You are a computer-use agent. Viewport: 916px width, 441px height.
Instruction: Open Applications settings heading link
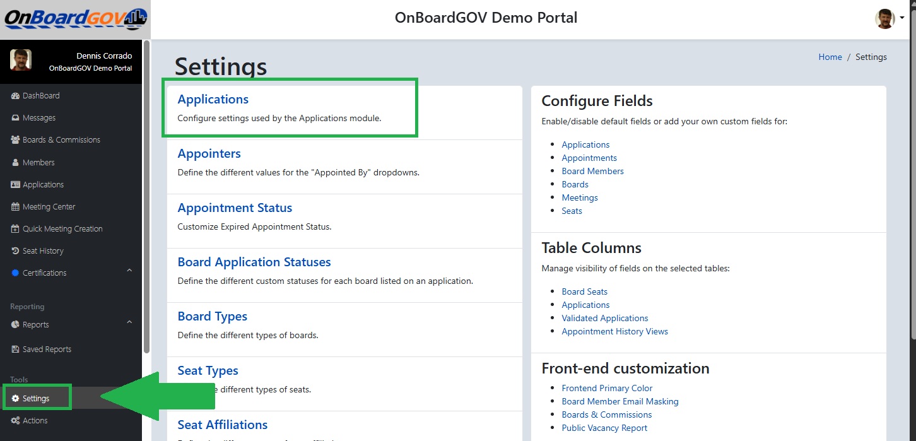[x=213, y=99]
